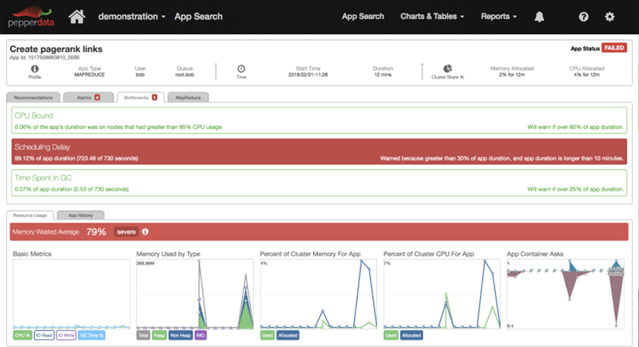
Task: Toggle the GC Time % series legend
Action: [92, 335]
